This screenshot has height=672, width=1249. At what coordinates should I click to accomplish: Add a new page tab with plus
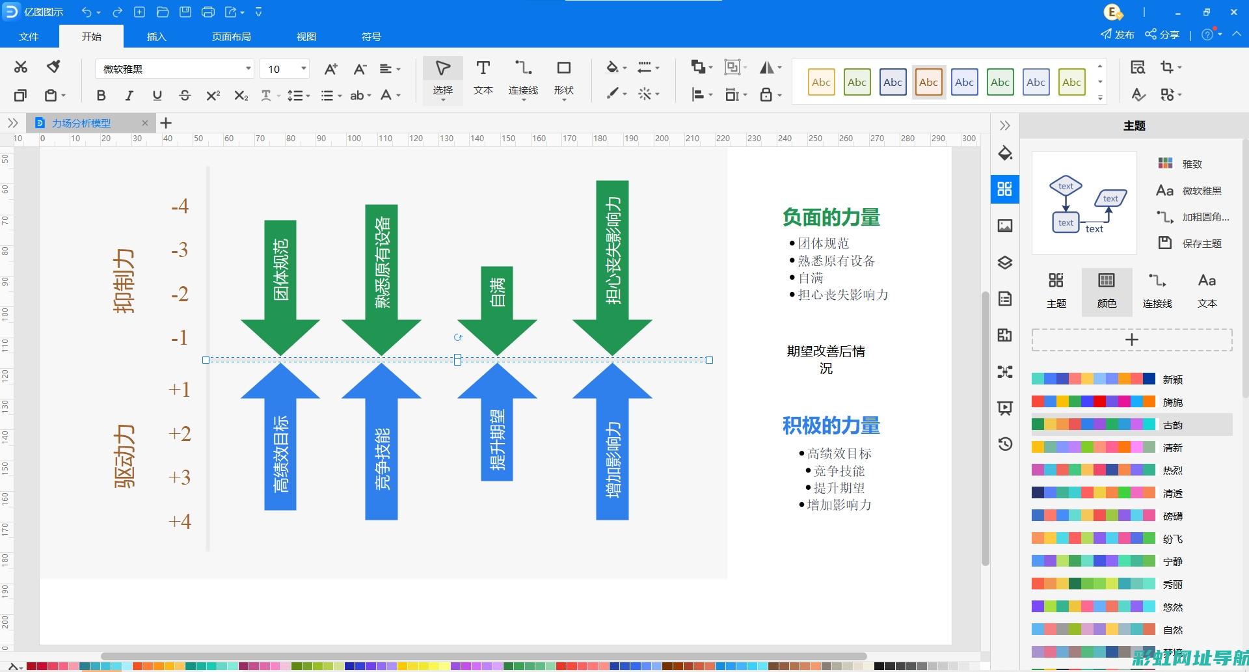[x=166, y=123]
